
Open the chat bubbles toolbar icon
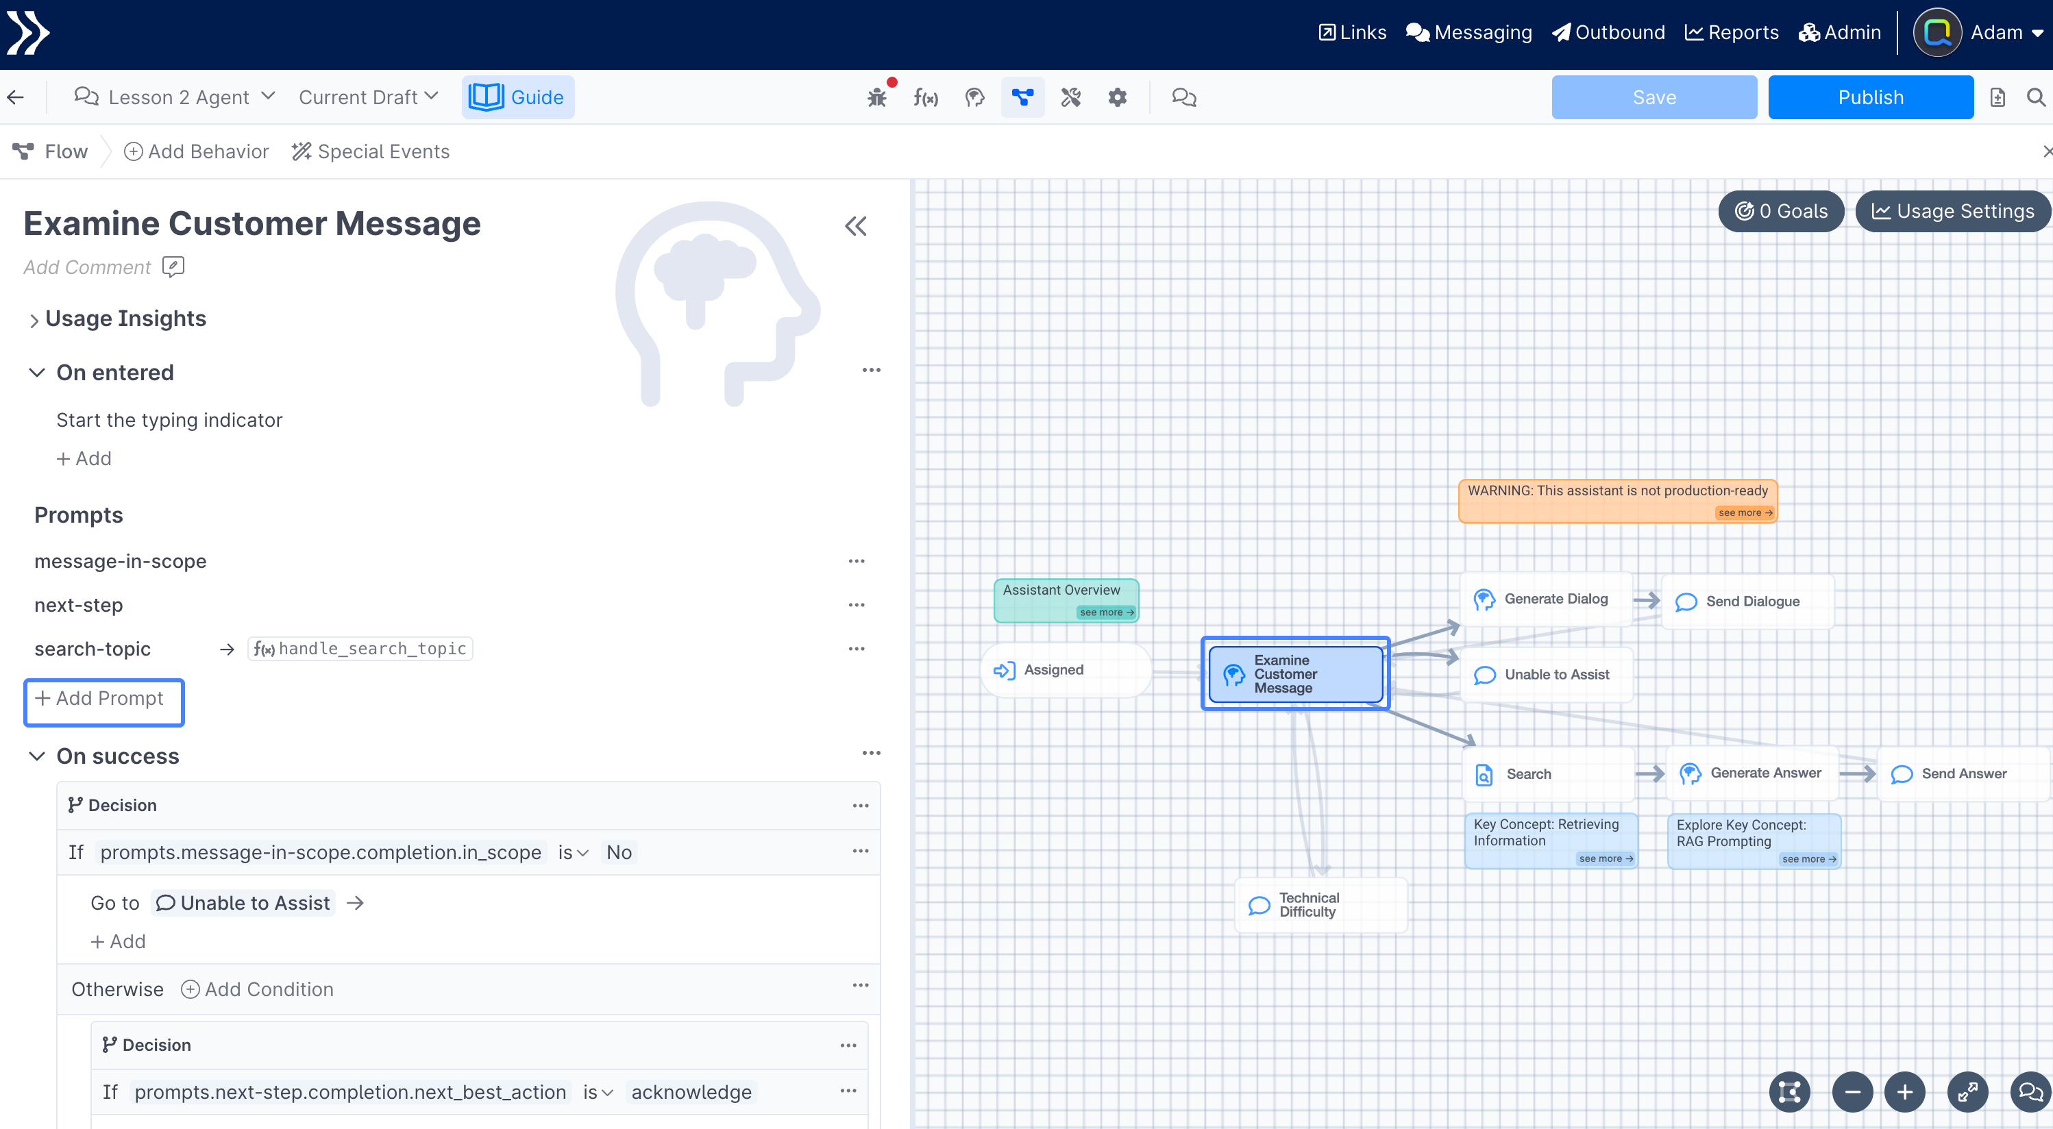[1183, 97]
